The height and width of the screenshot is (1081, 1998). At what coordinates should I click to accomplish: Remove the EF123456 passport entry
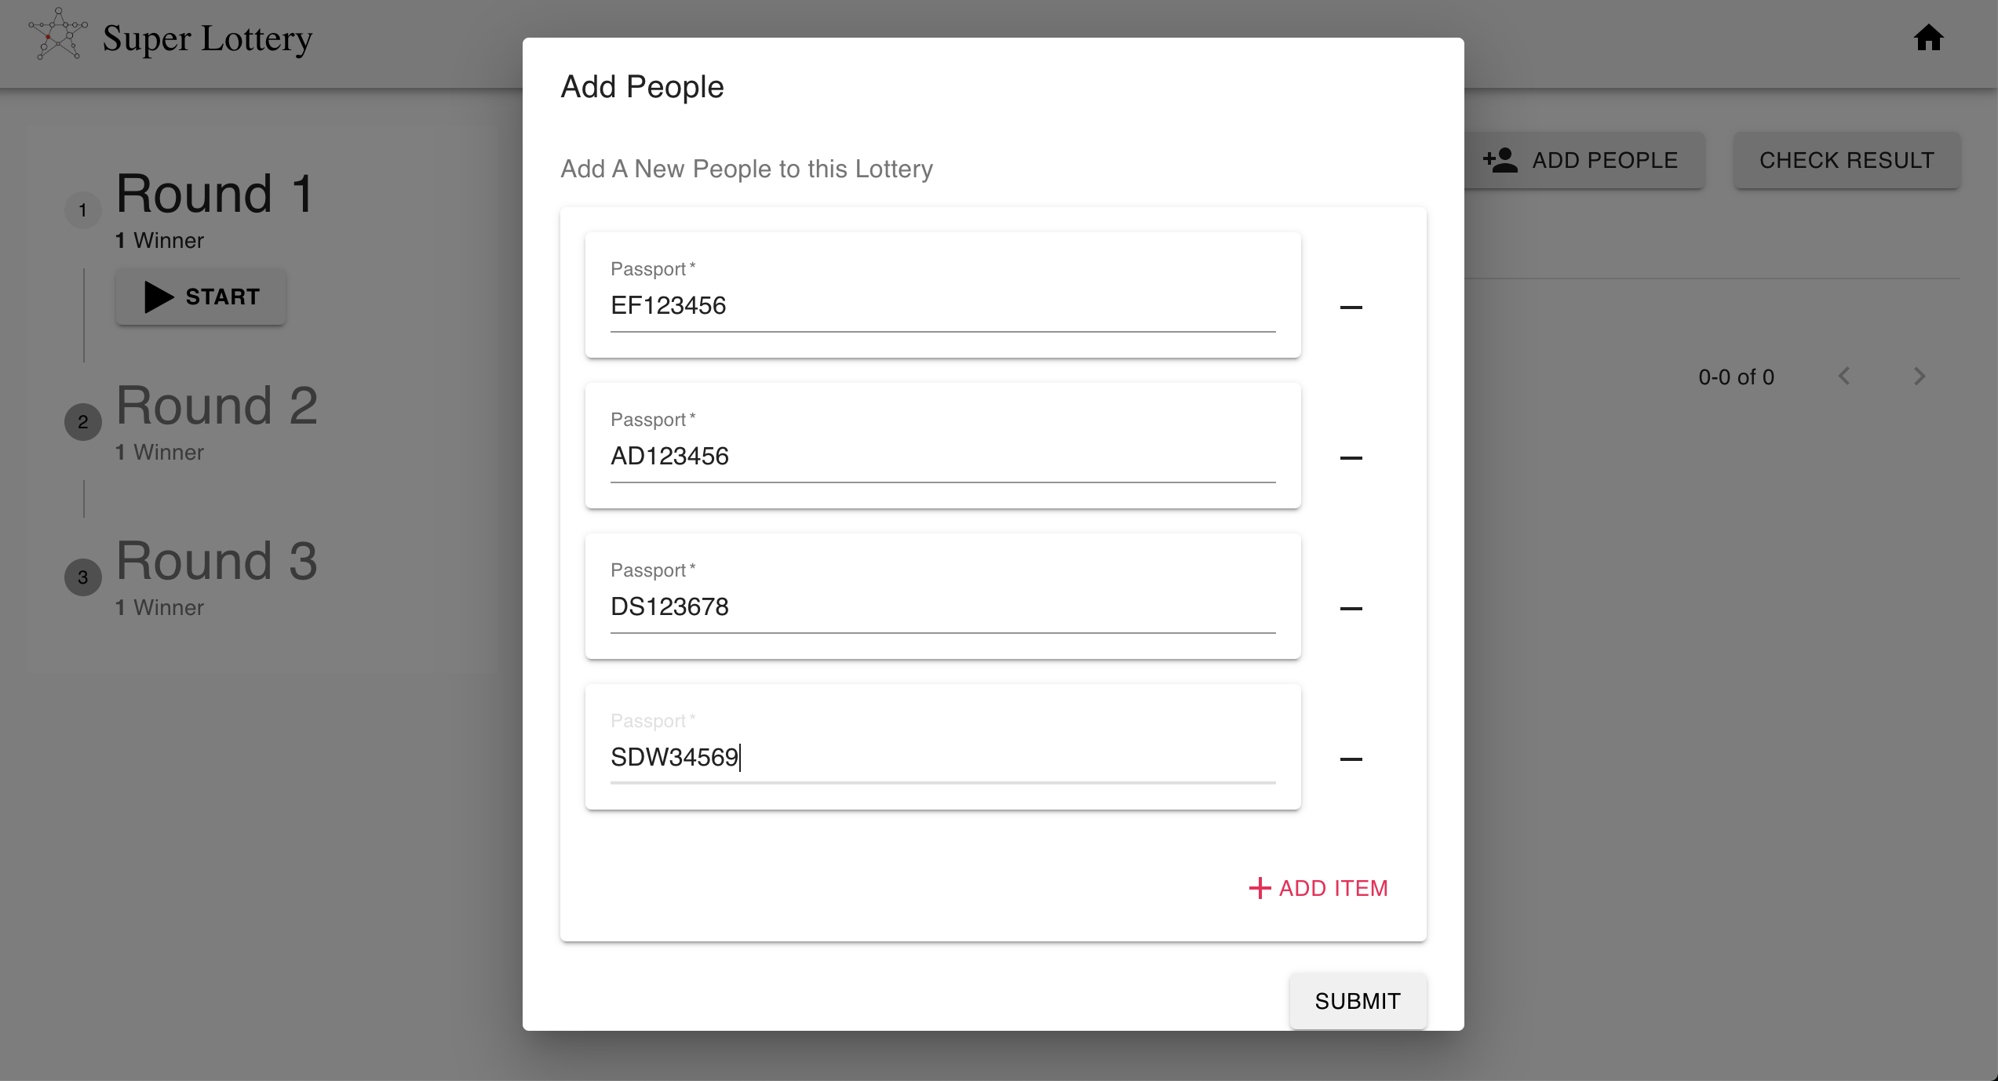point(1351,307)
